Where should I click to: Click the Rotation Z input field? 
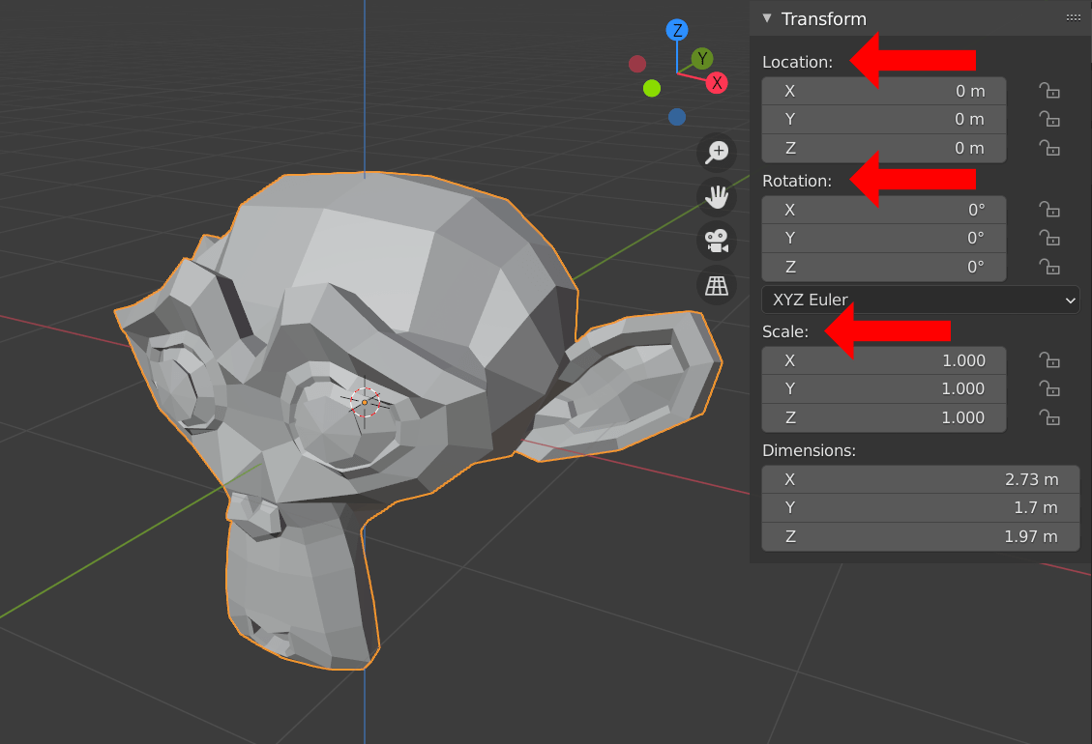tap(883, 268)
